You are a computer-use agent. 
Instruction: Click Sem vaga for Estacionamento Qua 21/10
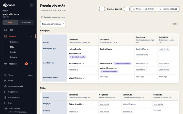pos(104,77)
